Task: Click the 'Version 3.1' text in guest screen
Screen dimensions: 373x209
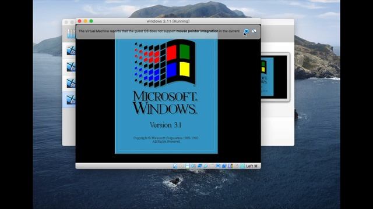Action: tap(166, 125)
